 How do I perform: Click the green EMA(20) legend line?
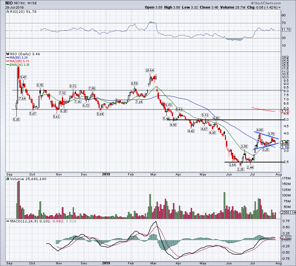8,65
